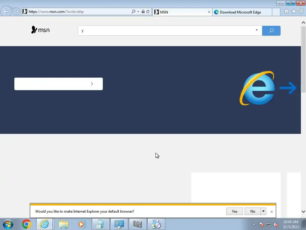Screen dimensions: 306x230
Task: Open the disc software taskbar icon
Action: (x=156, y=224)
